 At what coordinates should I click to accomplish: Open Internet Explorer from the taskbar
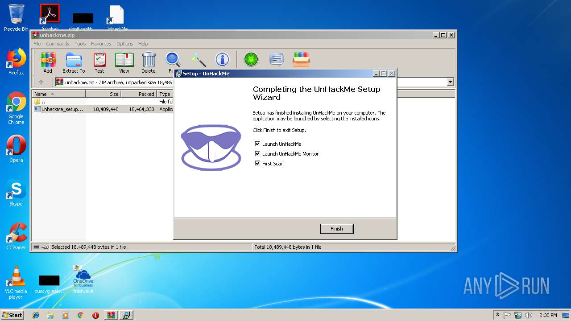[x=36, y=315]
